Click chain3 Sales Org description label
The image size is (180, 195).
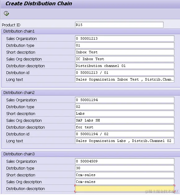point(24,182)
